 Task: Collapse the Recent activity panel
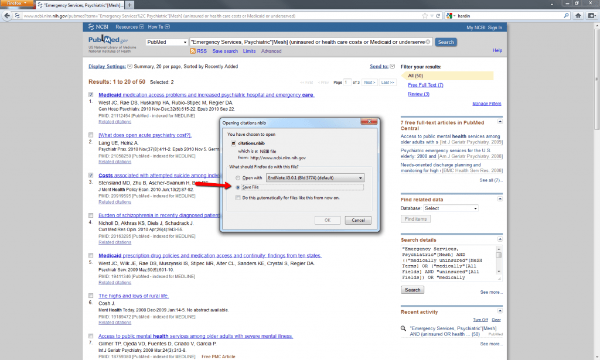point(500,312)
